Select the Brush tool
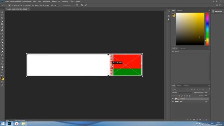224x126 pixels. 2,34
